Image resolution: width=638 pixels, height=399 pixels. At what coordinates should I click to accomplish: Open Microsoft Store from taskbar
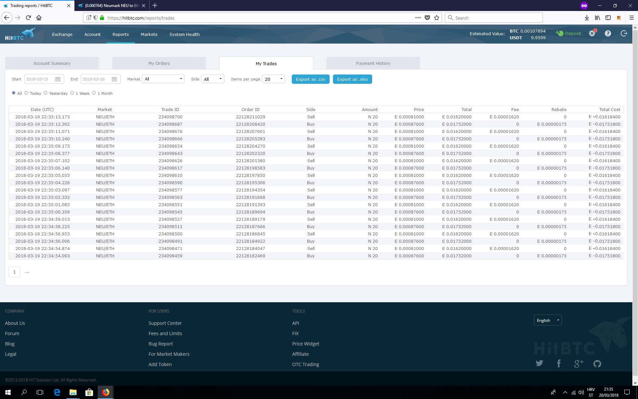pyautogui.click(x=89, y=392)
